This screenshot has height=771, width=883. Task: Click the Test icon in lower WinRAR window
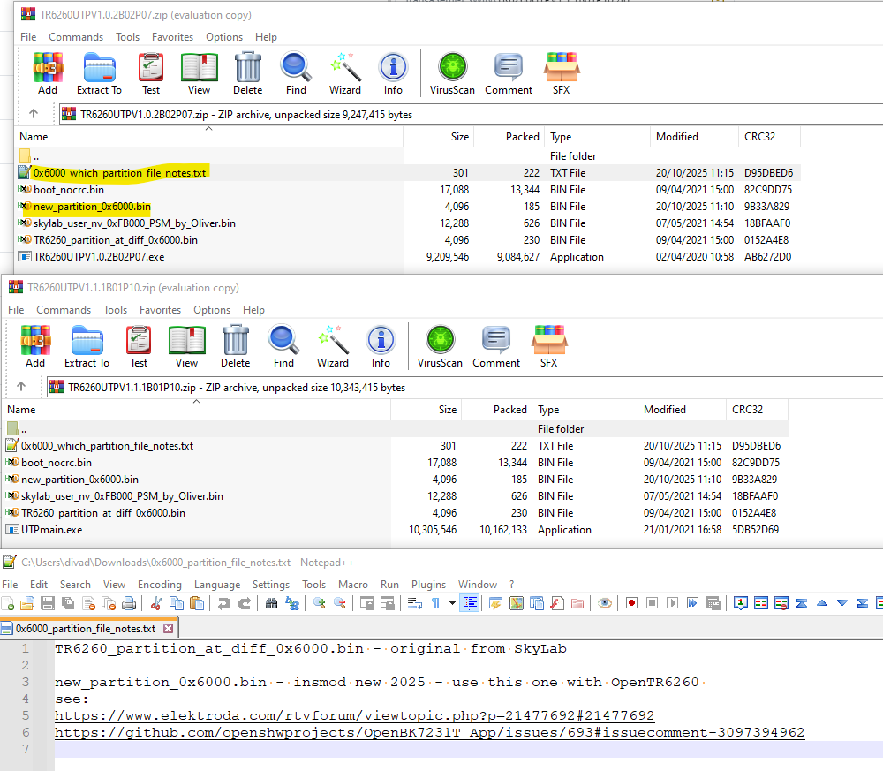(139, 346)
